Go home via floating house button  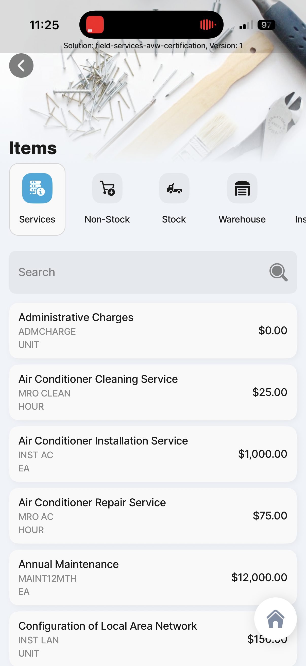tap(275, 619)
